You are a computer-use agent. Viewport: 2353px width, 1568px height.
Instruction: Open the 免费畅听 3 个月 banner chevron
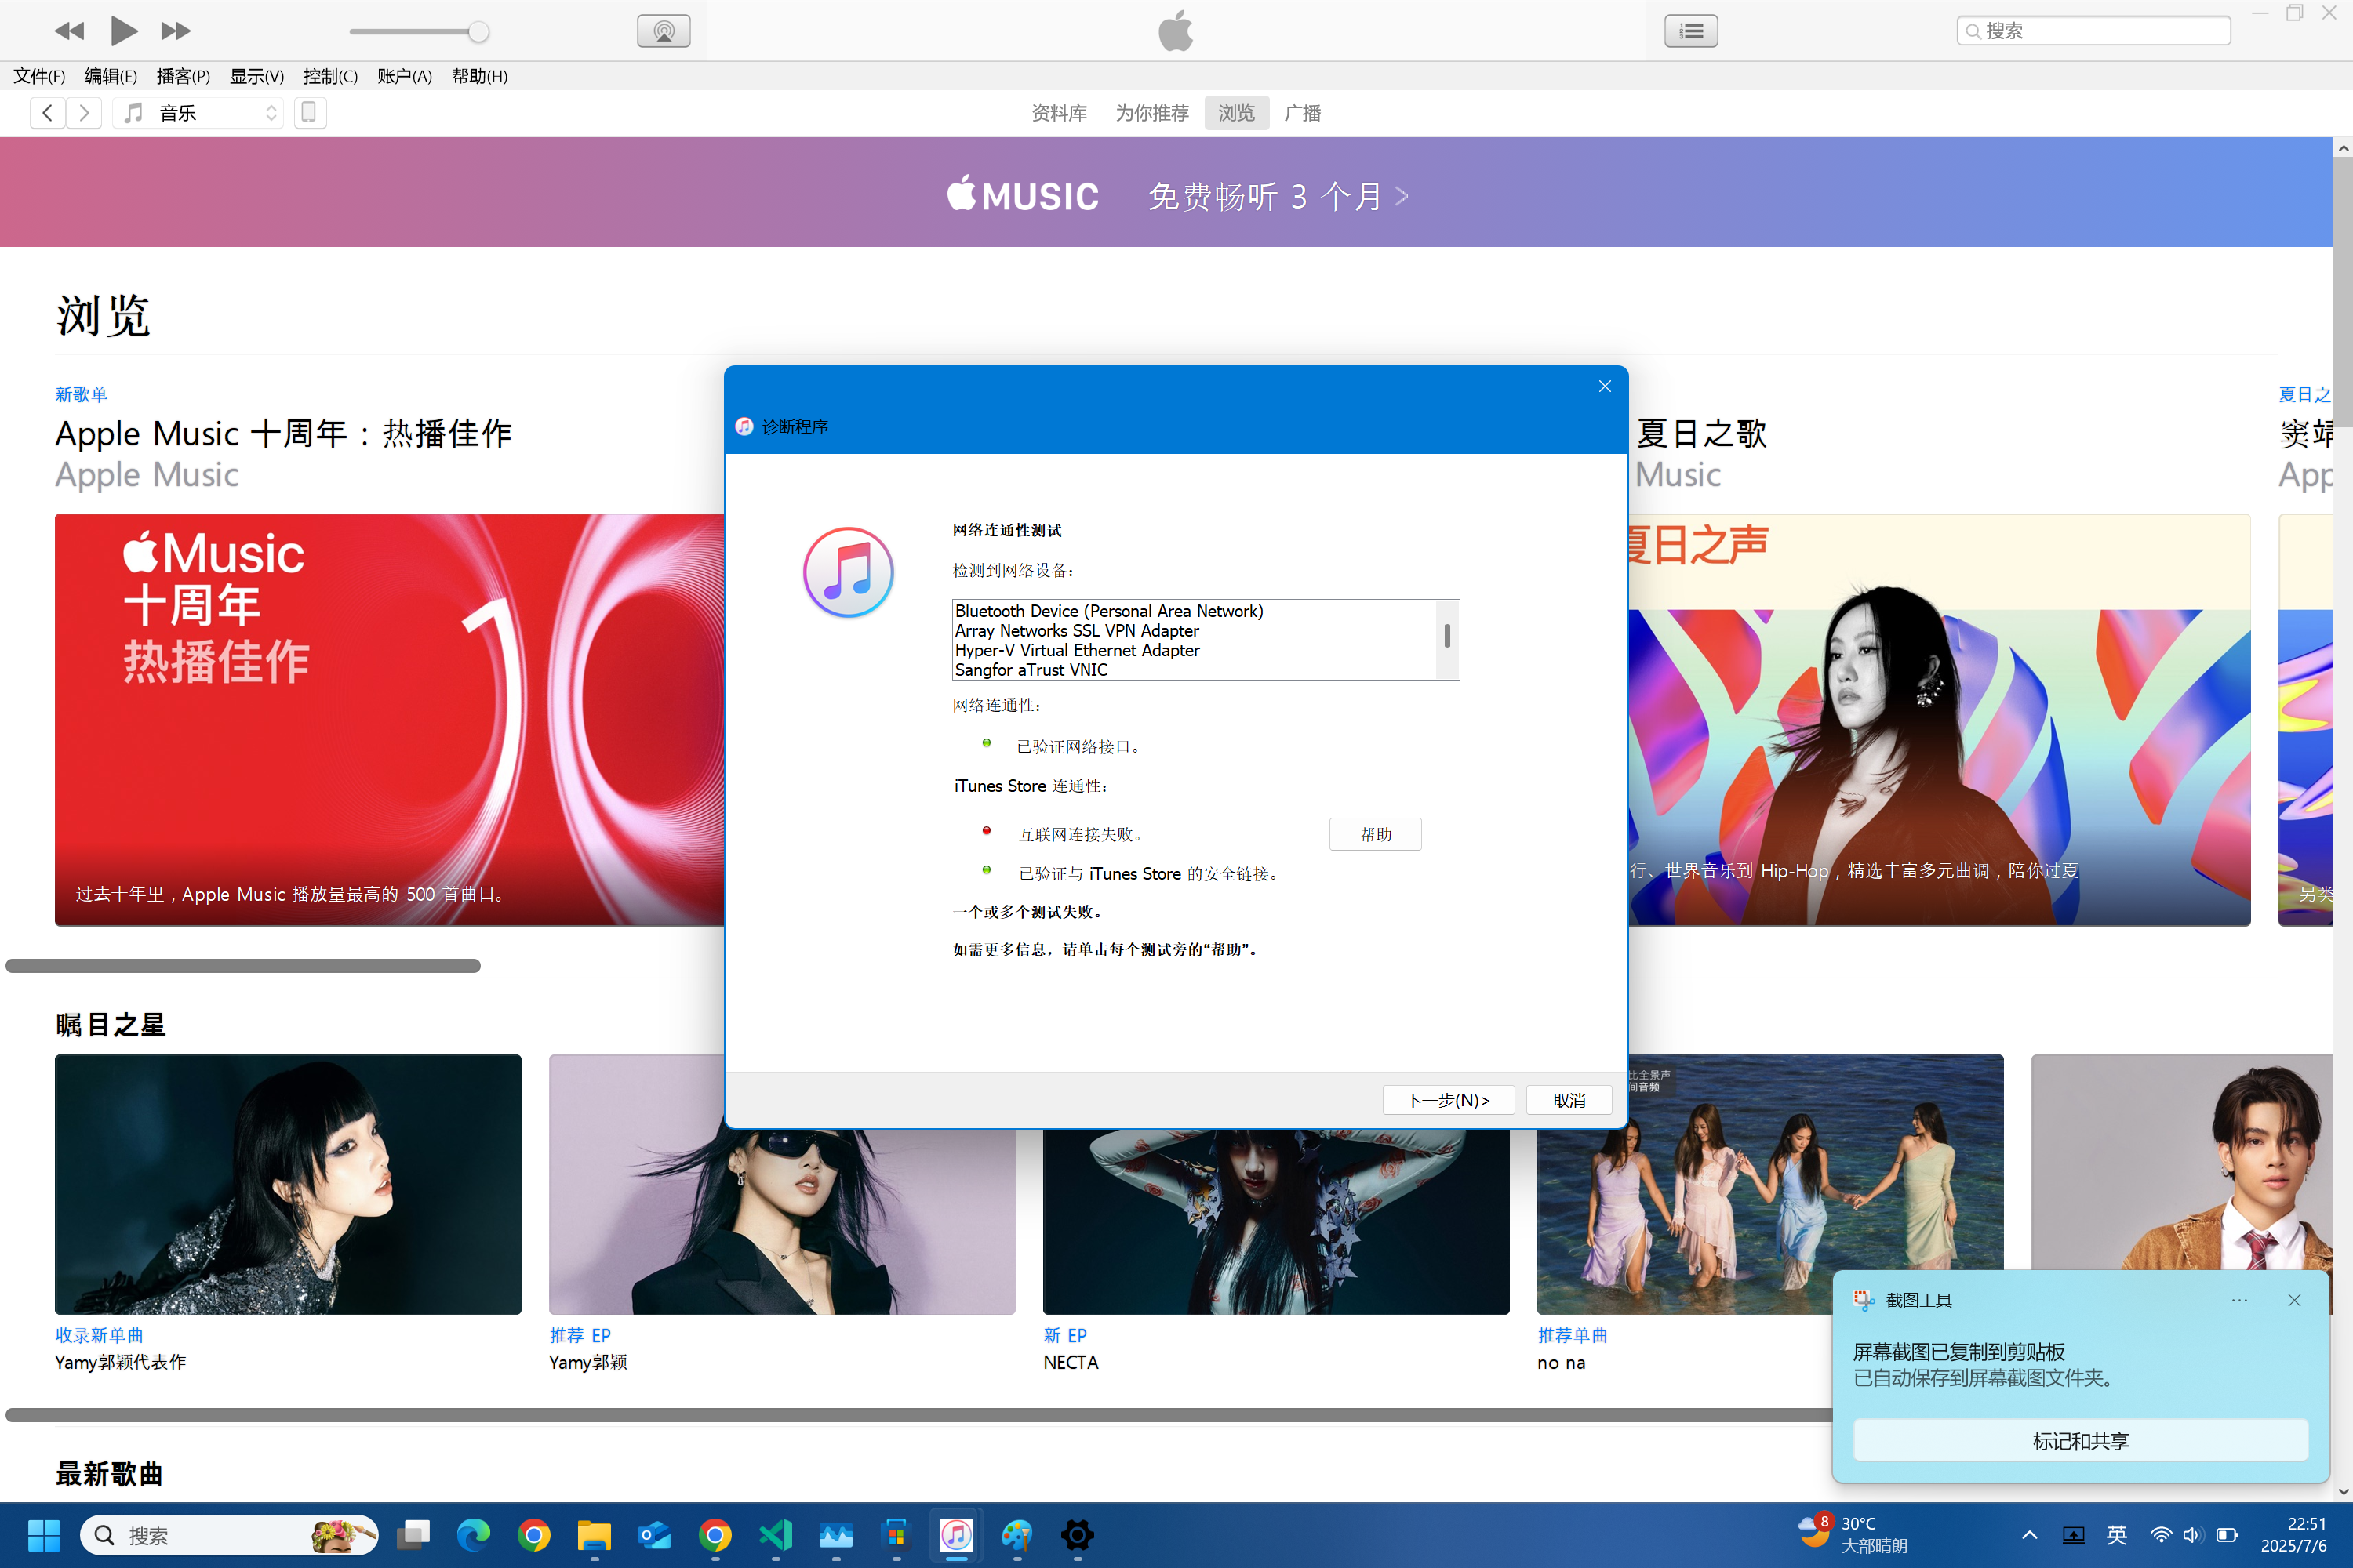(x=1402, y=196)
